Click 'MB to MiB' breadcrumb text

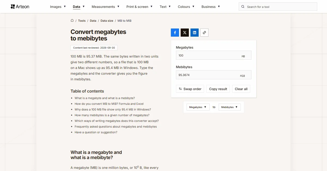(x=125, y=21)
